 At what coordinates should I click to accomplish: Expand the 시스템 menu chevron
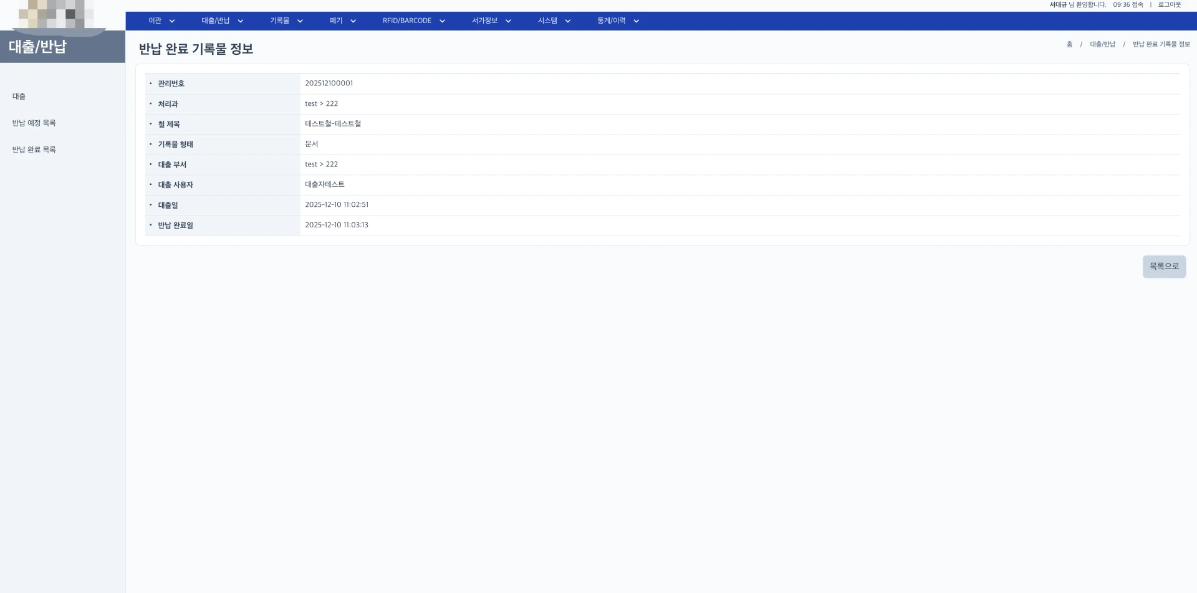click(x=568, y=21)
